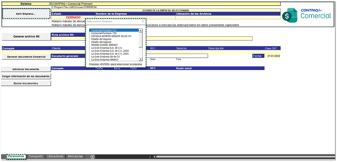Close the Seleccione la Empresa dialog
Image resolution: width=337 pixels, height=162 pixels.
tap(143, 21)
